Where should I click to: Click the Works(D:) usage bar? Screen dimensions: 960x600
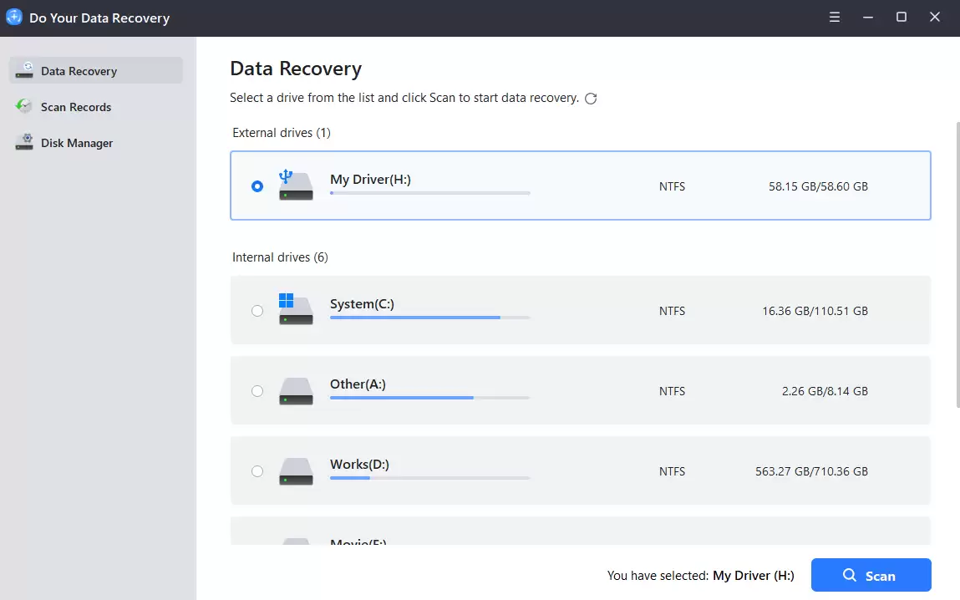tap(429, 478)
